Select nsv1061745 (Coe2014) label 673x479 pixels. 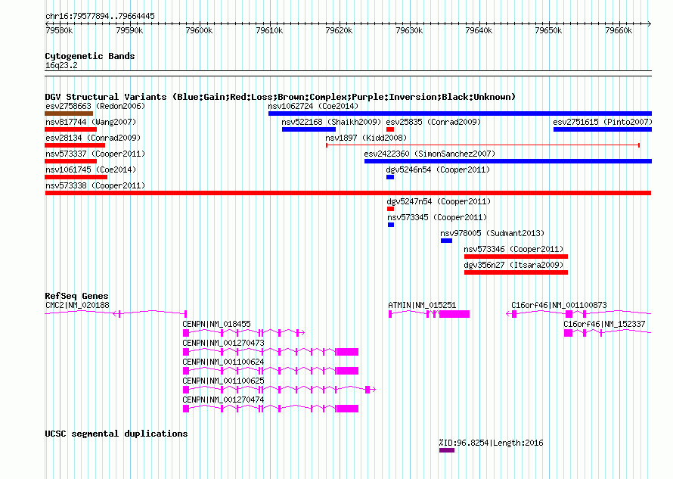tap(91, 170)
